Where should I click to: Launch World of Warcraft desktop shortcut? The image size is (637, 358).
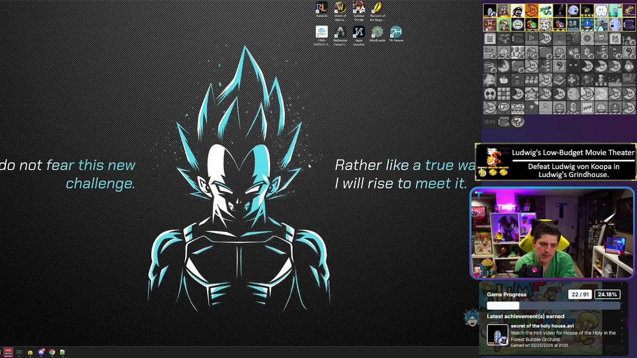click(x=340, y=10)
